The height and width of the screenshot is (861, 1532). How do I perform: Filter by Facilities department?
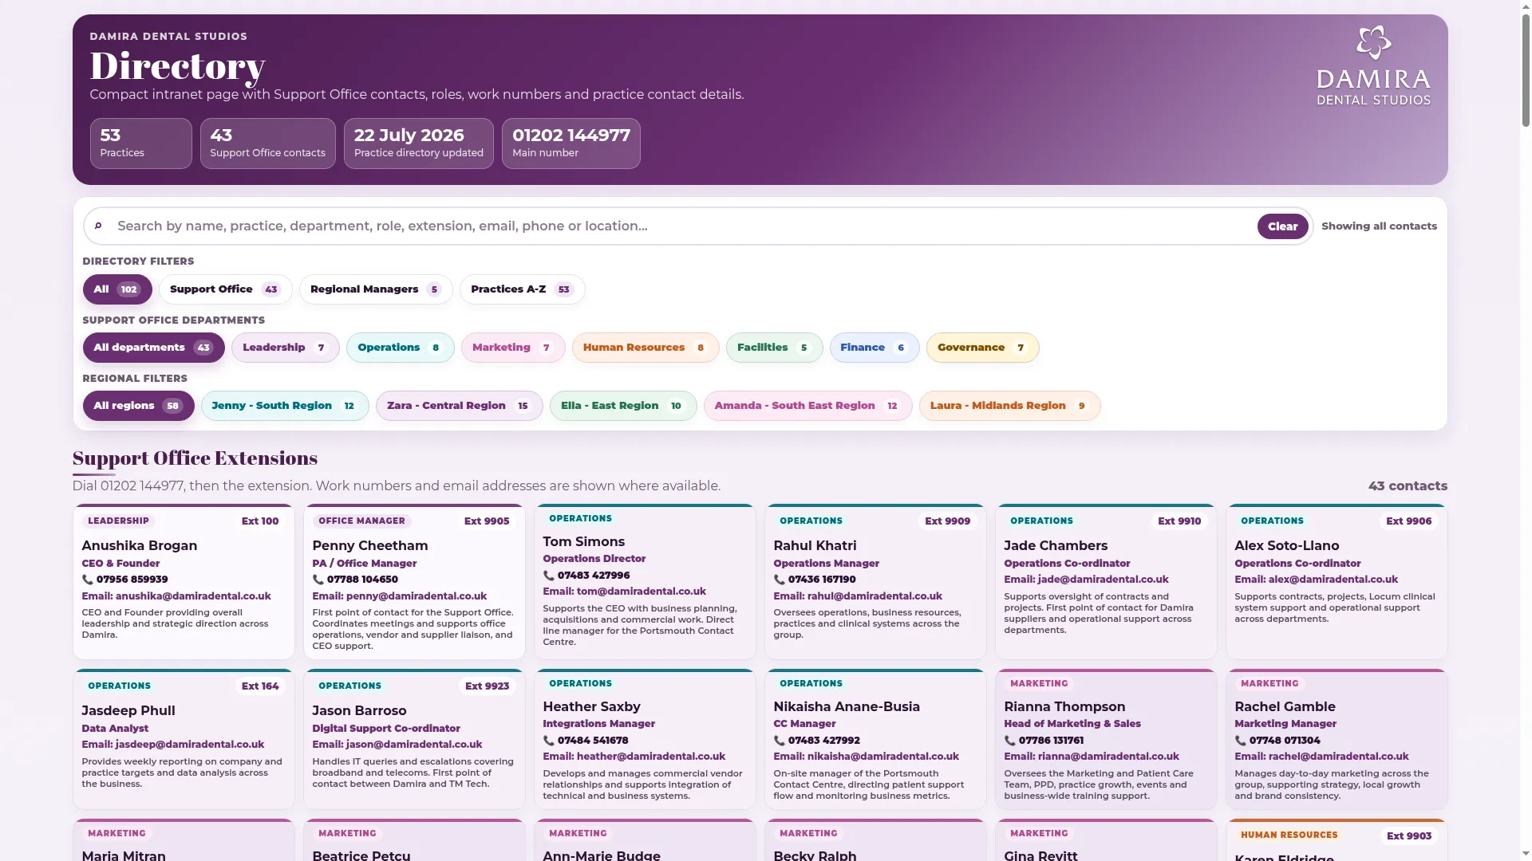[775, 348]
